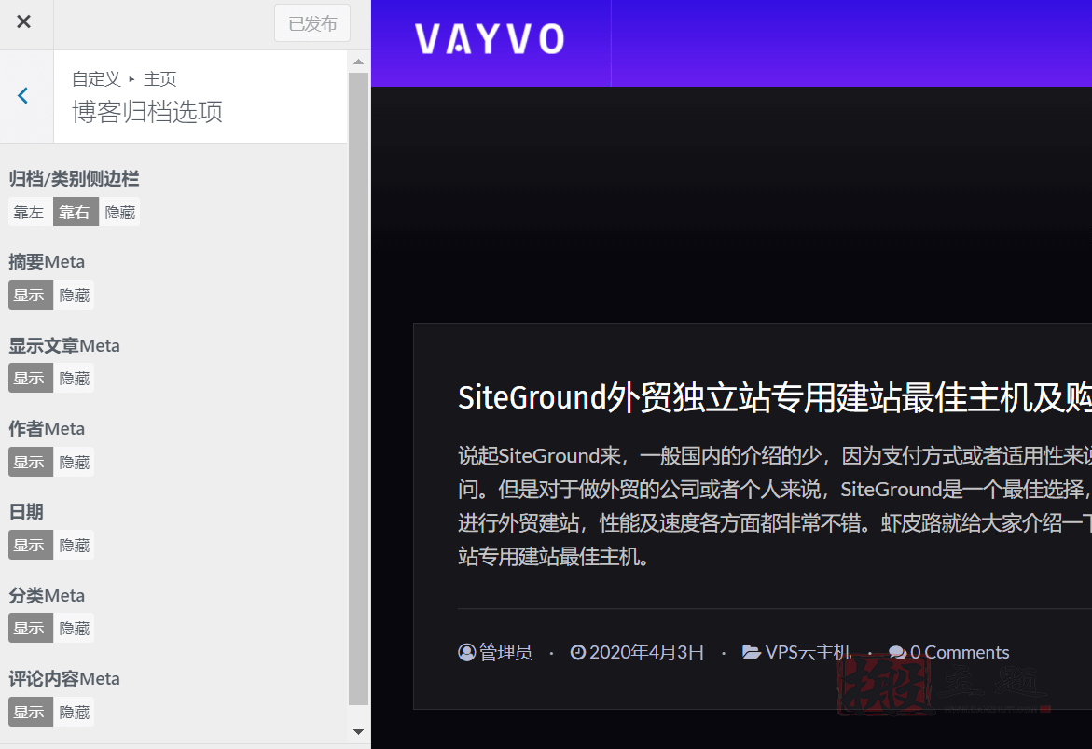Select 隐藏 under 评论内容Meta

point(74,712)
